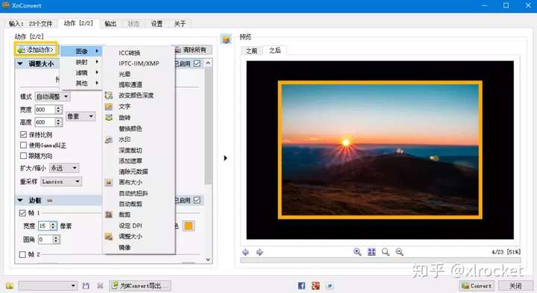Open the 其他 (Misc) submenu

81,84
